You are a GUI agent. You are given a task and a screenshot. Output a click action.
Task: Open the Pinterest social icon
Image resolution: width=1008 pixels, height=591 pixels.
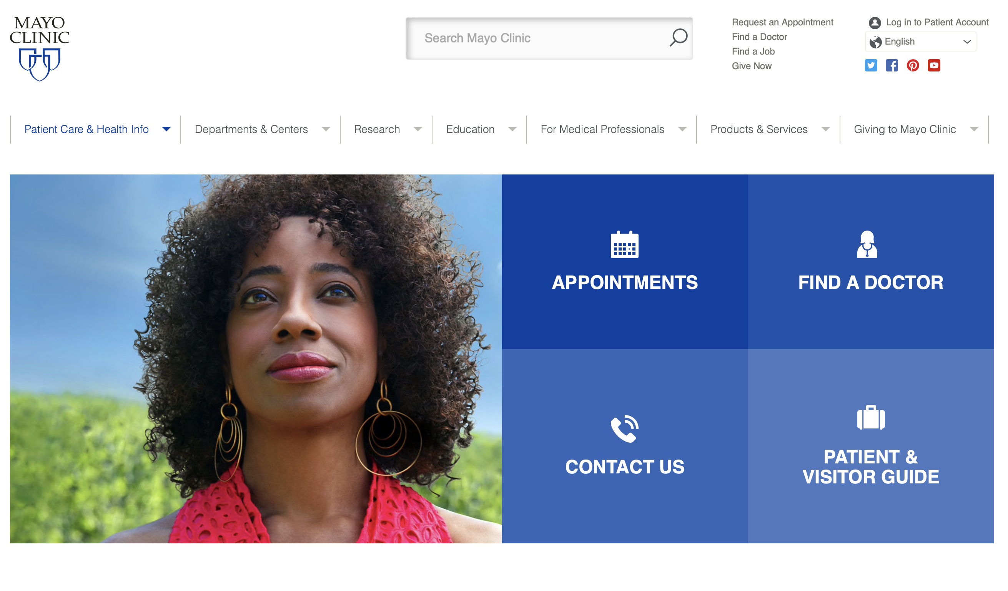tap(913, 65)
